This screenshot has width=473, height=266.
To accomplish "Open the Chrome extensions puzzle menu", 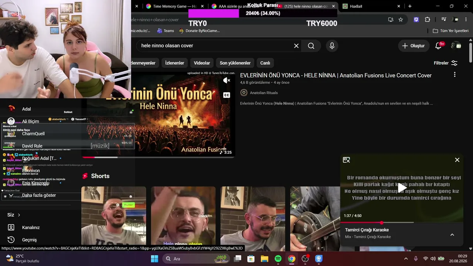I will point(428,20).
